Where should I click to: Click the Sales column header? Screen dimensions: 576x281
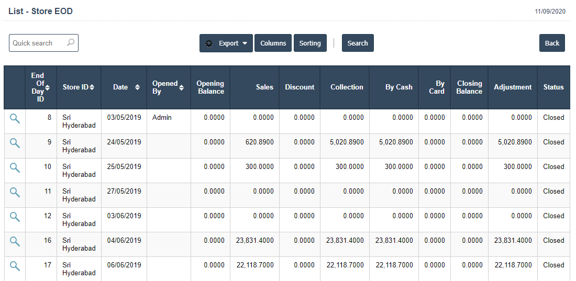click(264, 87)
